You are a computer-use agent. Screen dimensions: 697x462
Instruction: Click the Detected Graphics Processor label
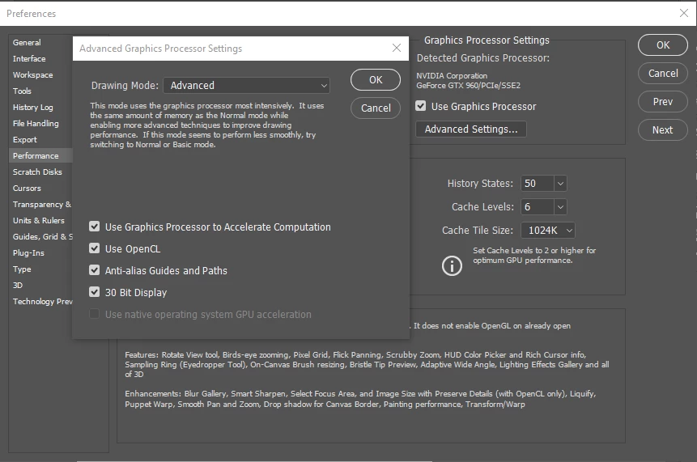coord(483,58)
